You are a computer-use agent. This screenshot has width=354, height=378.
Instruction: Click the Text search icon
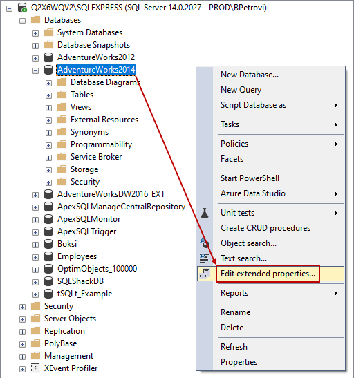[x=204, y=258]
